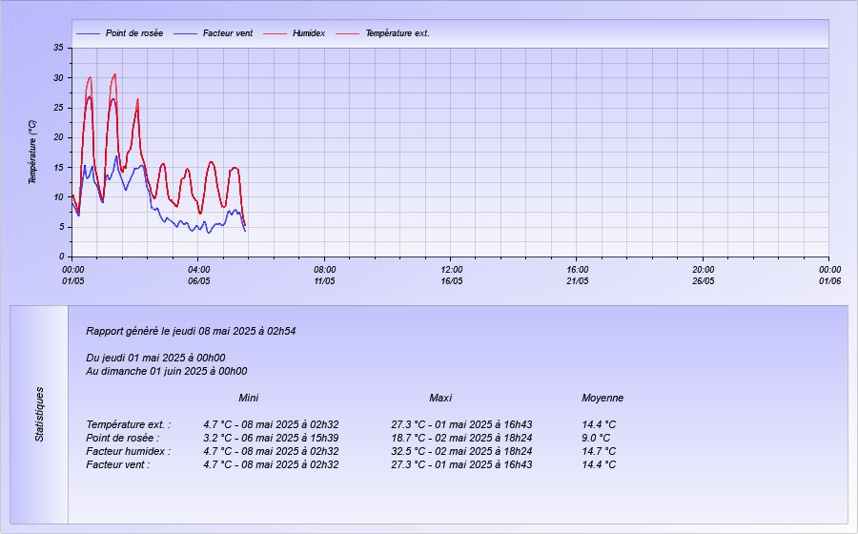
Task: Select the red line swatch beside Humidex
Action: (275, 33)
